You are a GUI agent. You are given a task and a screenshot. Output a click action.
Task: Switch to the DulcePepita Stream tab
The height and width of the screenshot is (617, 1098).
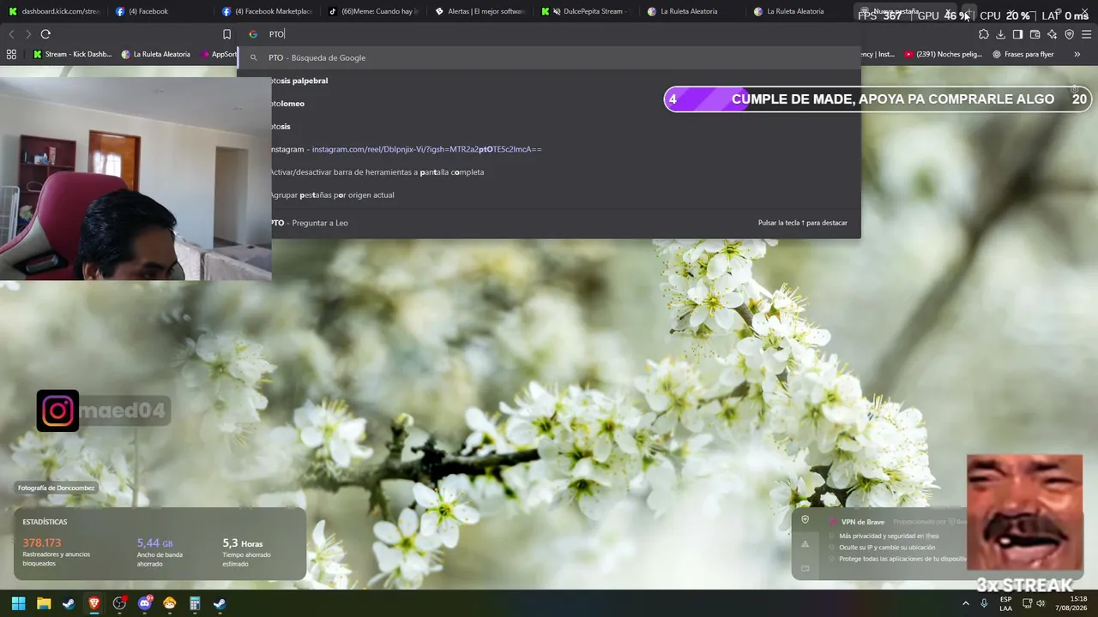pos(585,11)
